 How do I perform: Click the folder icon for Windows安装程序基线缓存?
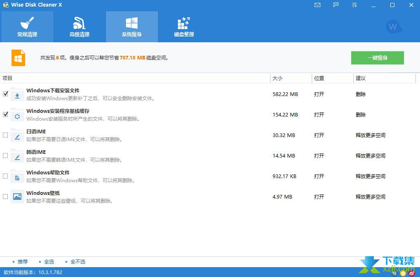point(17,115)
